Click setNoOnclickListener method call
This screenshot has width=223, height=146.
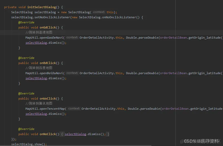(52, 17)
